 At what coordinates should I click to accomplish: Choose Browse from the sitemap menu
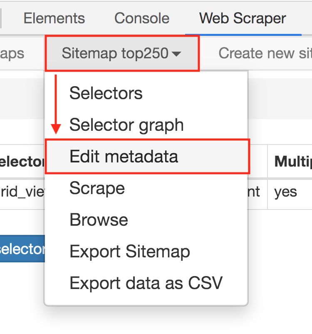[99, 220]
